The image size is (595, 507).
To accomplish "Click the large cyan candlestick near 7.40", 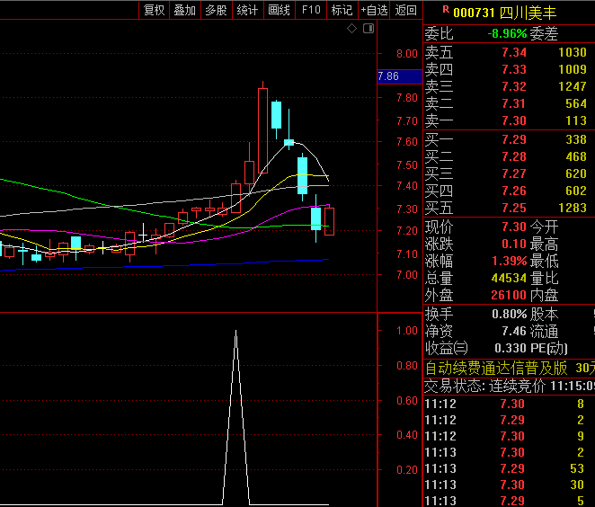I will [303, 175].
